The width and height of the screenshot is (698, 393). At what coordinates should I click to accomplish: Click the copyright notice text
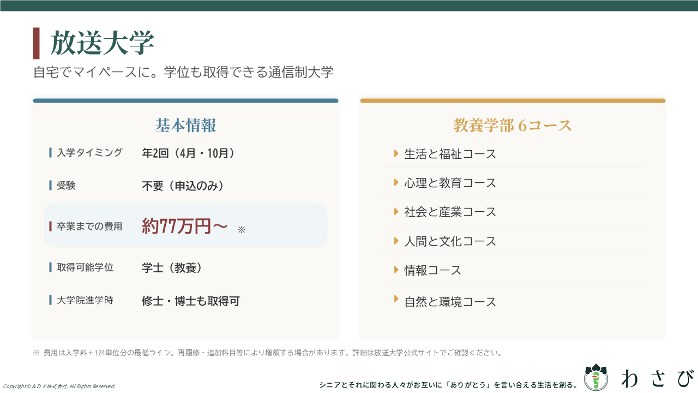click(59, 386)
